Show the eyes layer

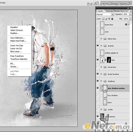(98, 32)
